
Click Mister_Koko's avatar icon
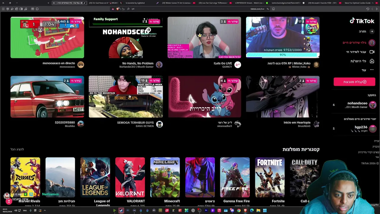316,65
